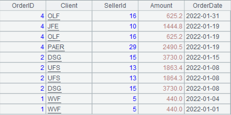Open the JFE client link
This screenshot has width=231, height=115.
[53, 26]
